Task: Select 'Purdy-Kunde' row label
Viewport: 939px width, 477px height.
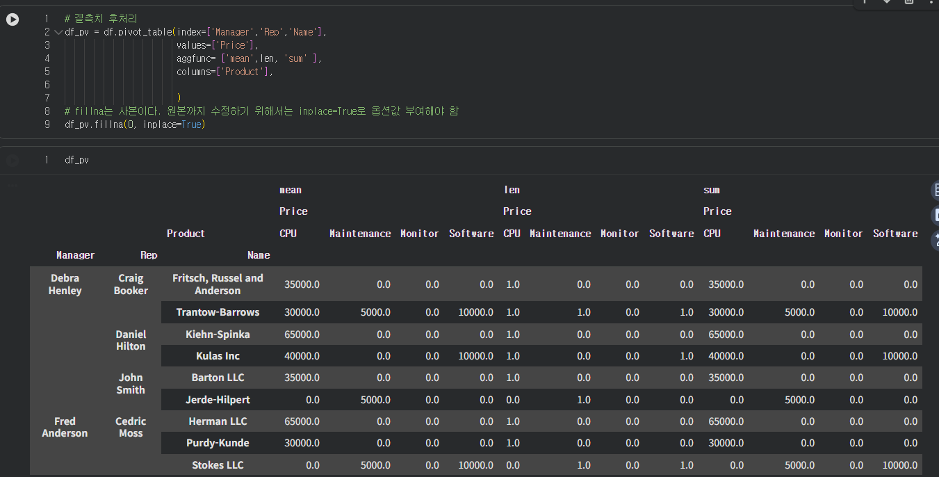Action: tap(218, 443)
